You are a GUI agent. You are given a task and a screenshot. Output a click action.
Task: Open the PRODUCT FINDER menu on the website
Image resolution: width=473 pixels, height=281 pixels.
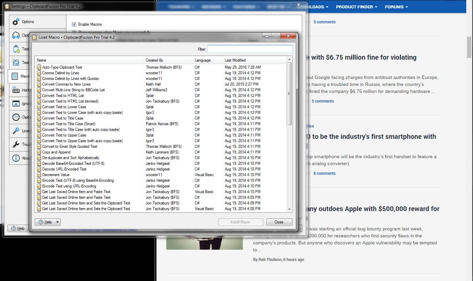[356, 6]
